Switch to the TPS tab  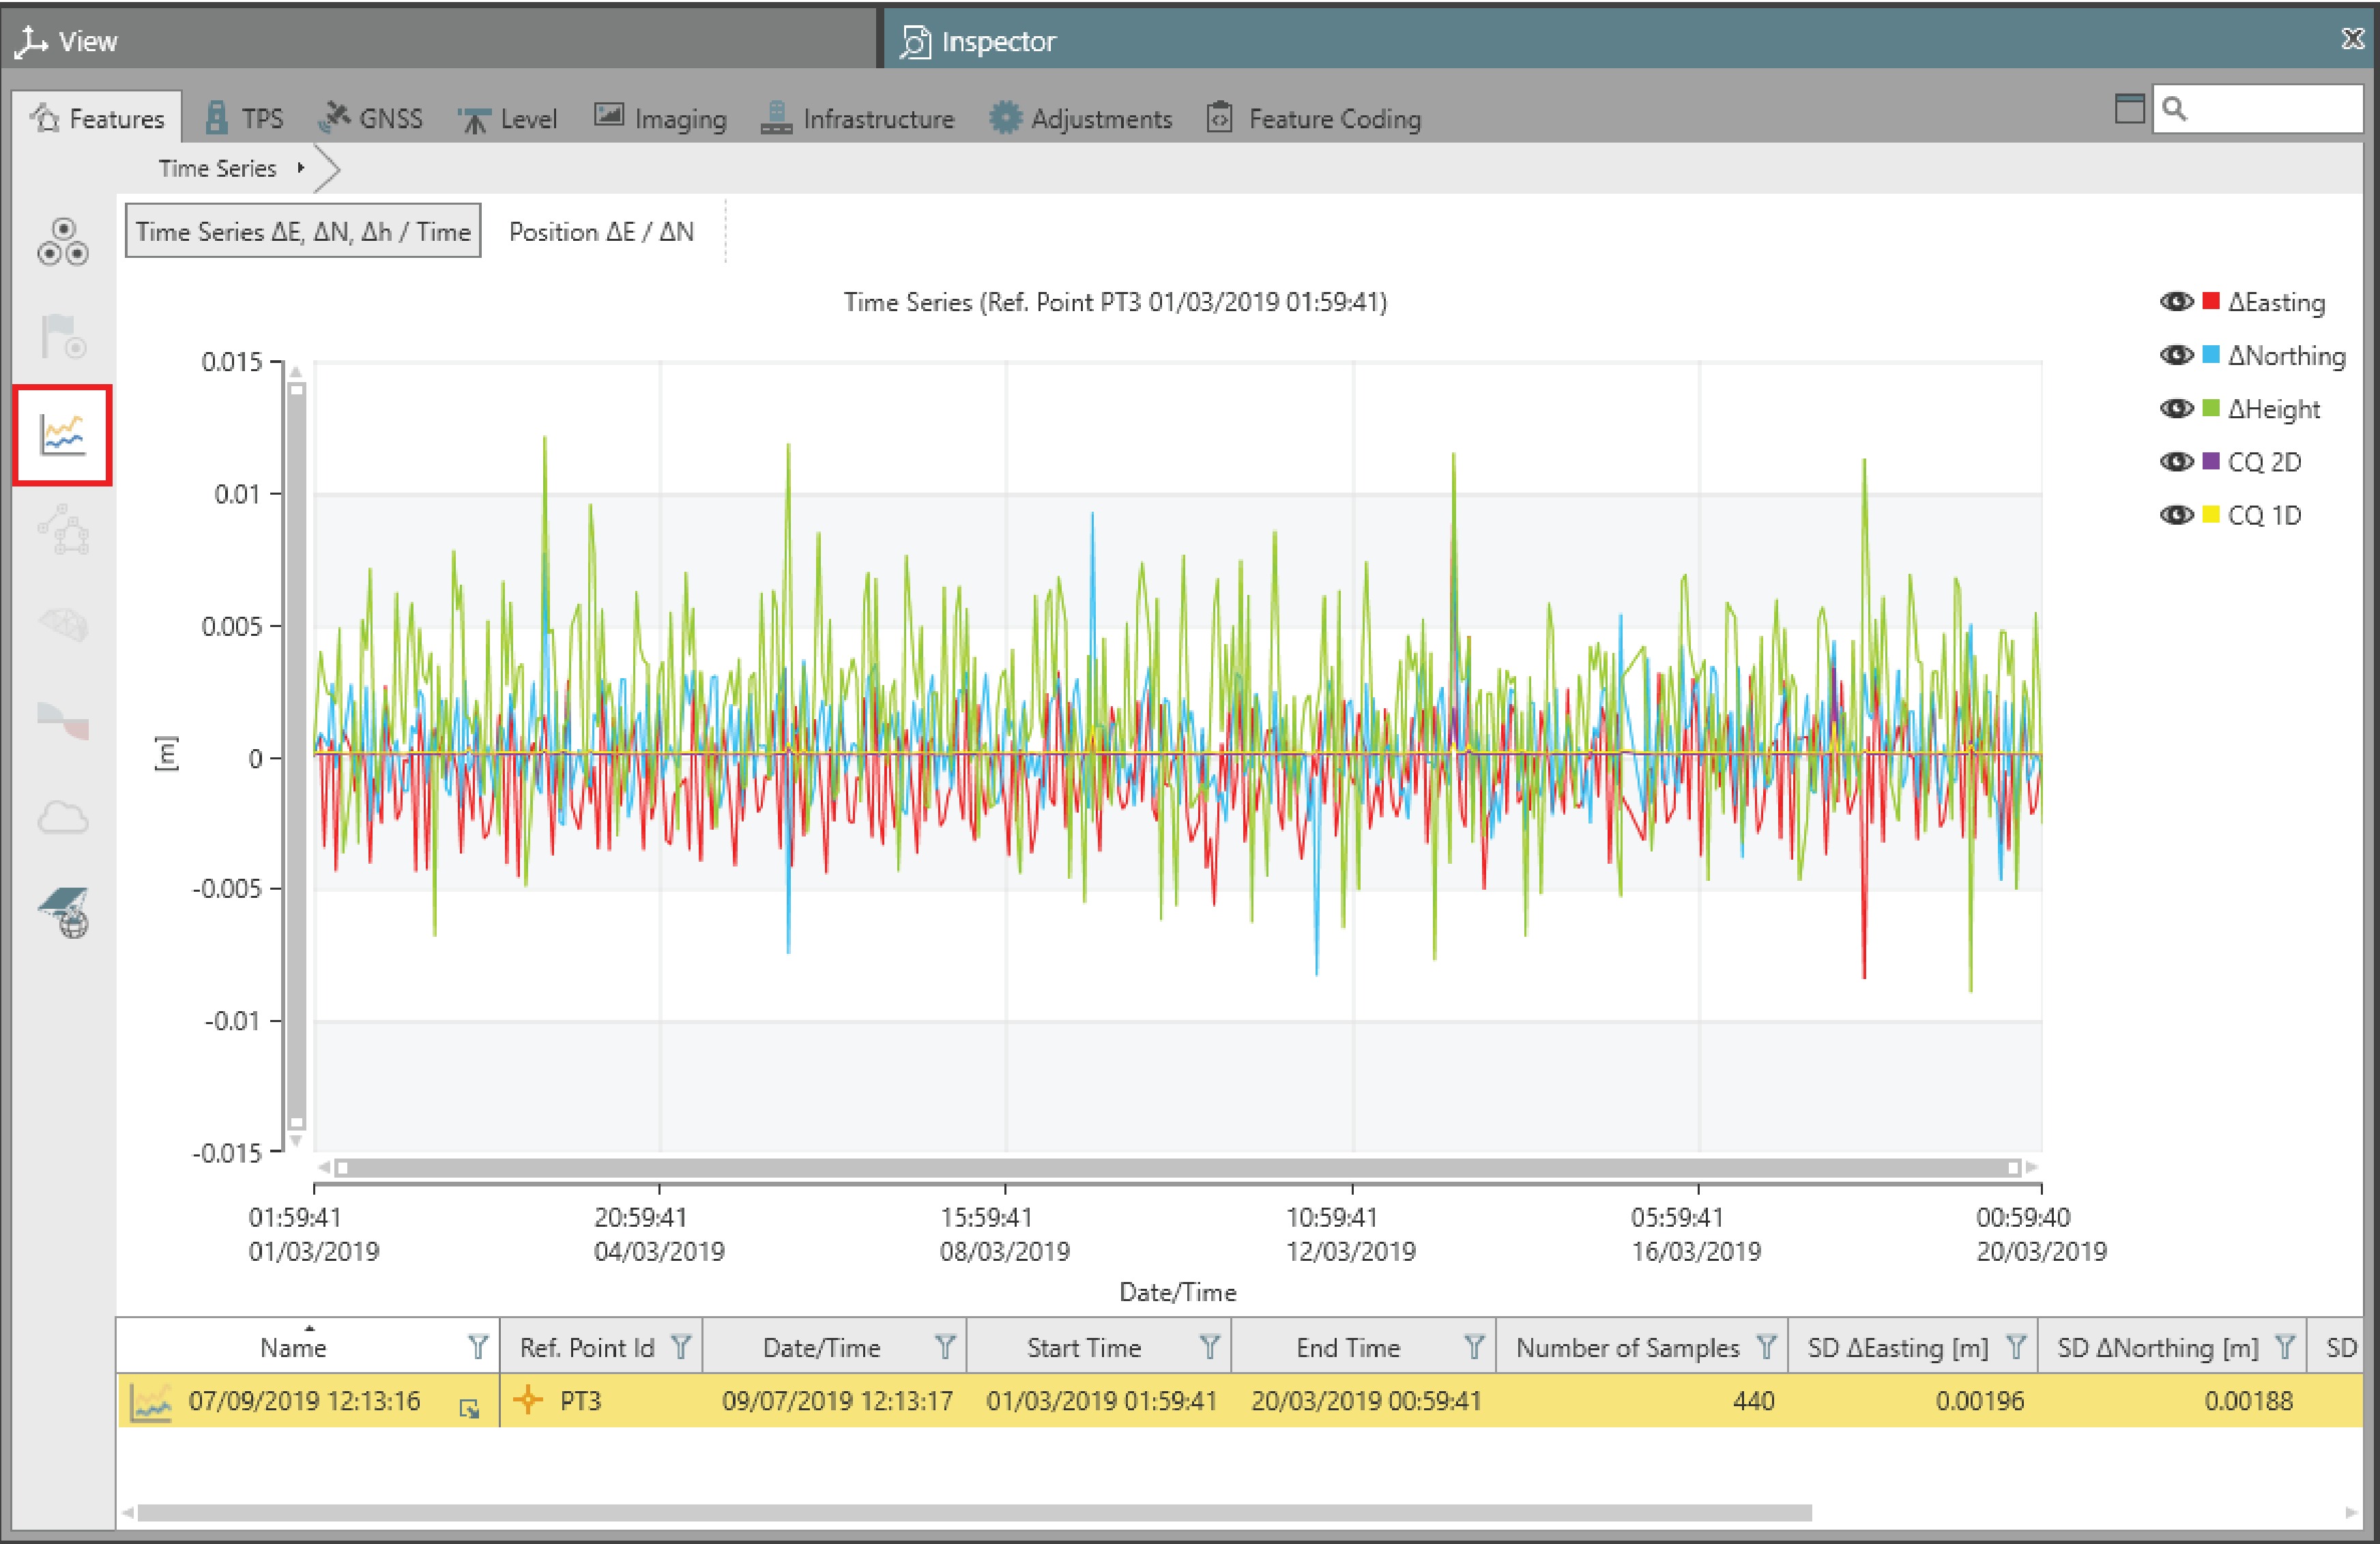point(244,118)
